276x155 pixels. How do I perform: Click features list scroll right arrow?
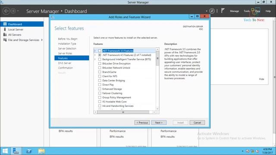coord(154,112)
